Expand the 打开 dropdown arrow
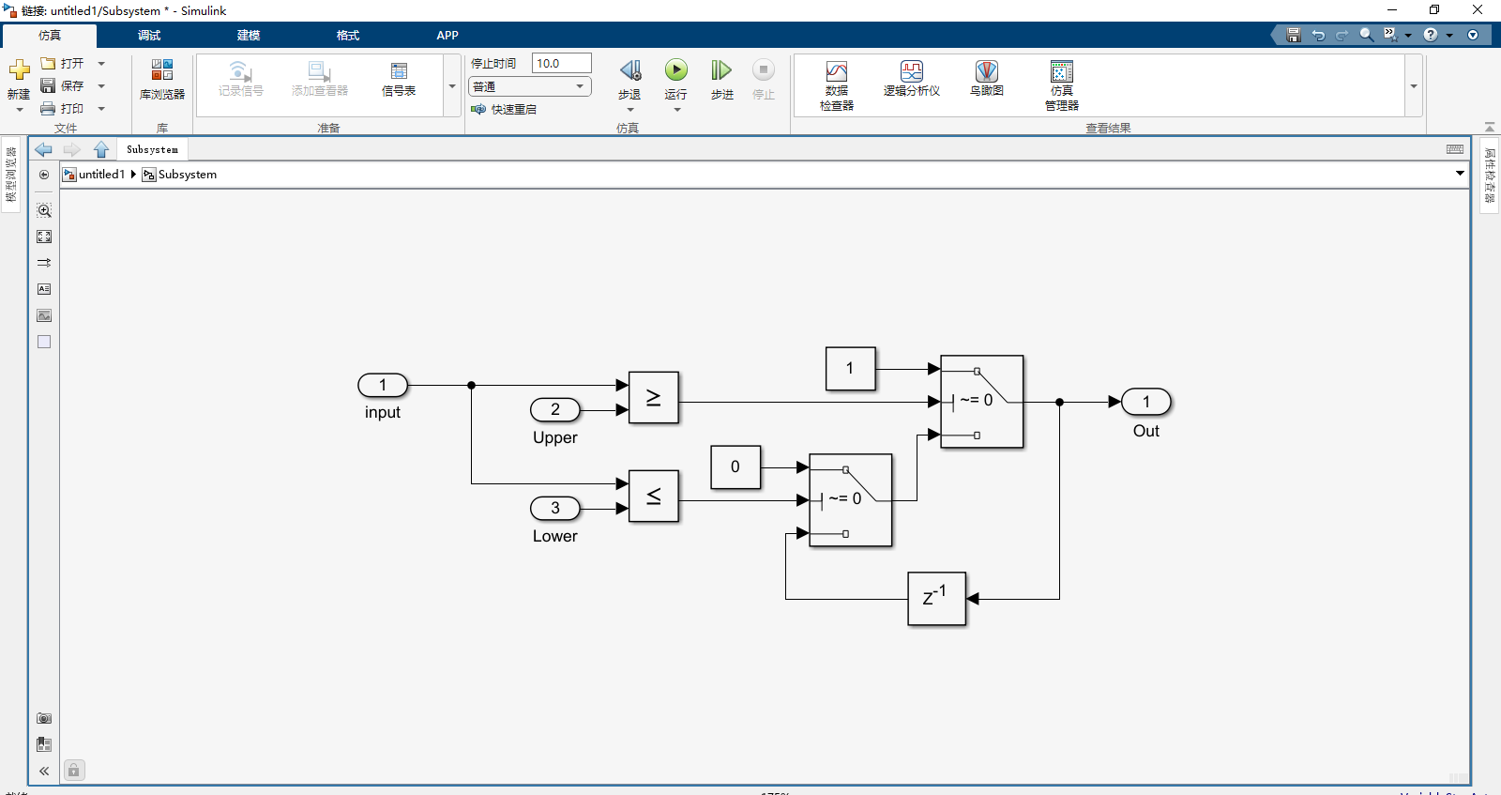 [101, 64]
